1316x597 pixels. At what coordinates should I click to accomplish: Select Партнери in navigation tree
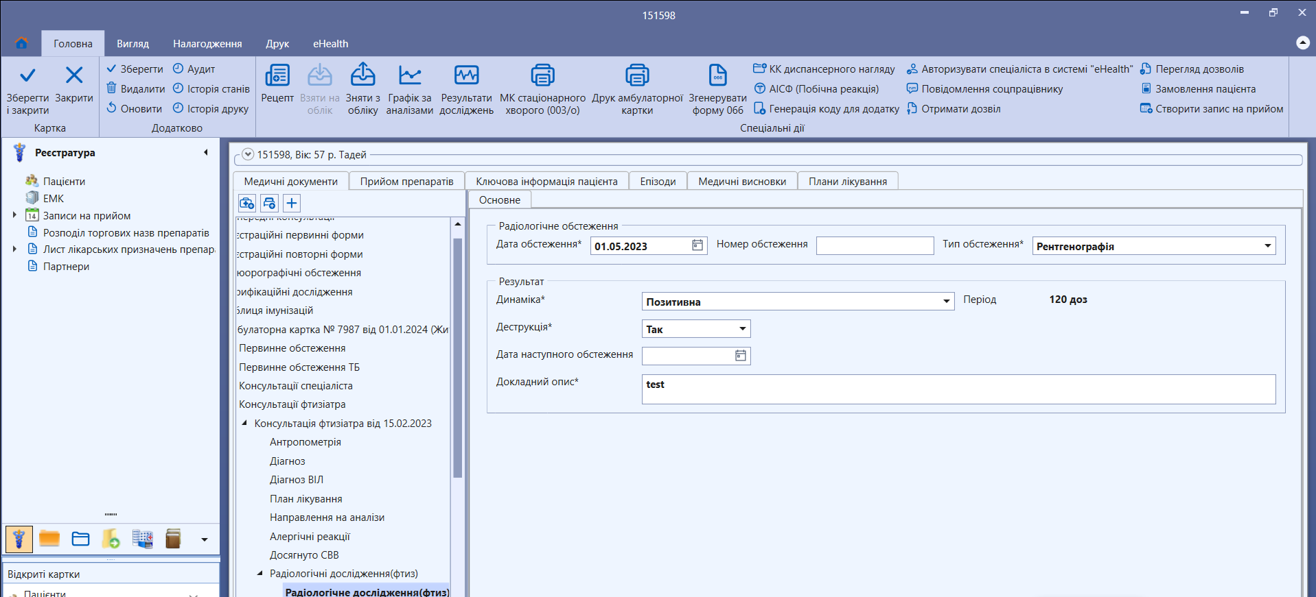click(x=66, y=266)
